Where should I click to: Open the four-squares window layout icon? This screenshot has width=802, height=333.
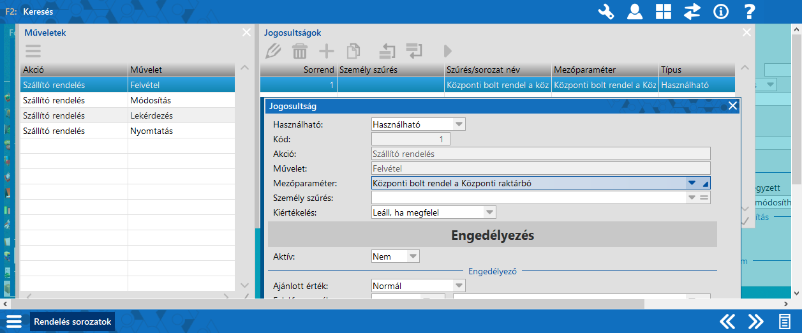[664, 11]
